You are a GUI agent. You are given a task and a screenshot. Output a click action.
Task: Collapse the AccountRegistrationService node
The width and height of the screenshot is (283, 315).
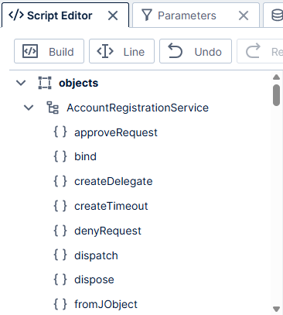tap(29, 108)
